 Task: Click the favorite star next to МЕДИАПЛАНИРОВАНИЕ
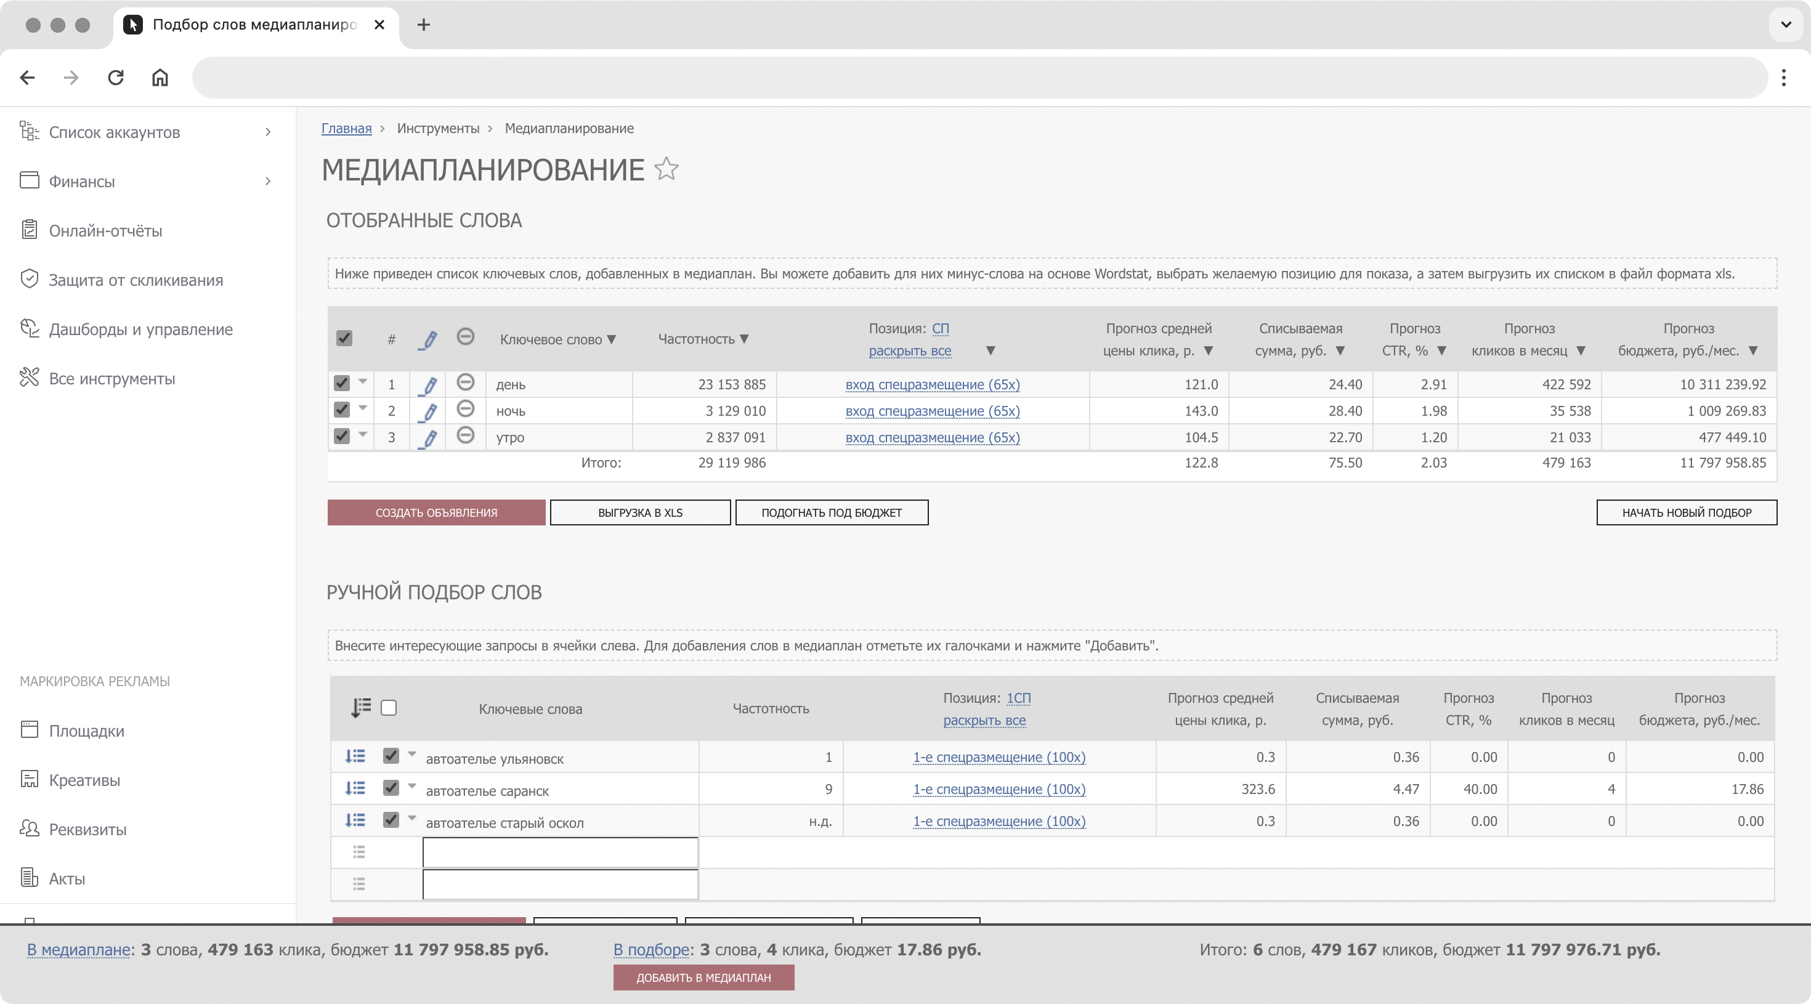click(x=666, y=169)
